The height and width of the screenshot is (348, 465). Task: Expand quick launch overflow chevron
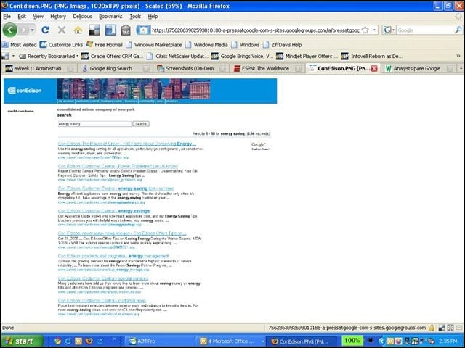click(115, 339)
